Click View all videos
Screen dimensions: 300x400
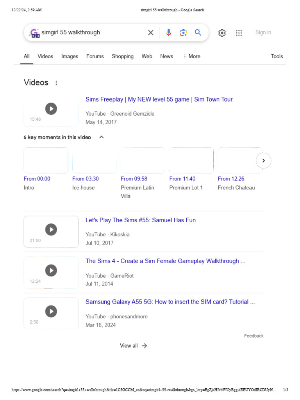(133, 346)
